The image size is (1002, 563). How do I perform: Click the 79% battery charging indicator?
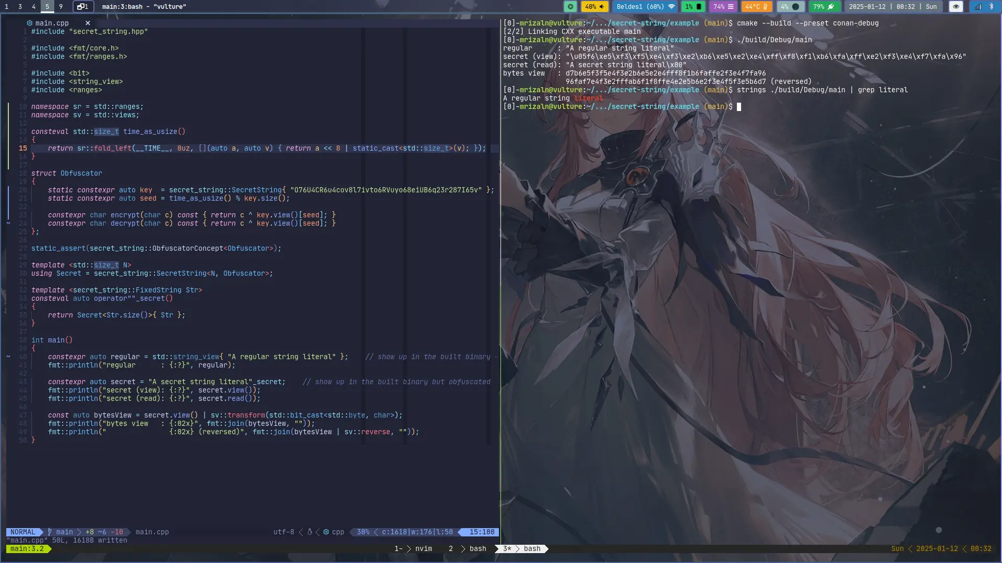pyautogui.click(x=824, y=7)
